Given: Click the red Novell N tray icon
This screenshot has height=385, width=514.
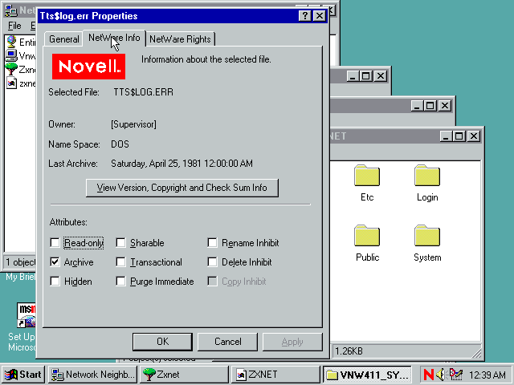Looking at the screenshot, I should point(428,375).
